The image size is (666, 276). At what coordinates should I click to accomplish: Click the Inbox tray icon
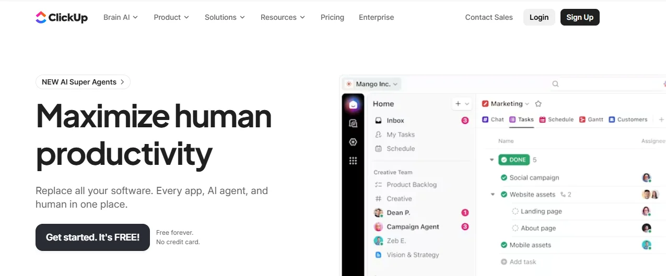[x=379, y=121]
